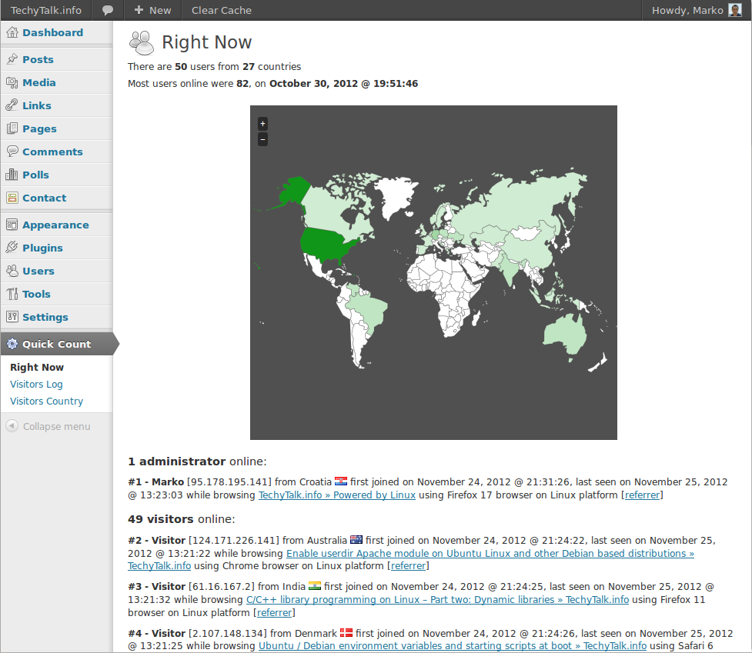
Task: Click the Posts pin icon
Action: 12,59
